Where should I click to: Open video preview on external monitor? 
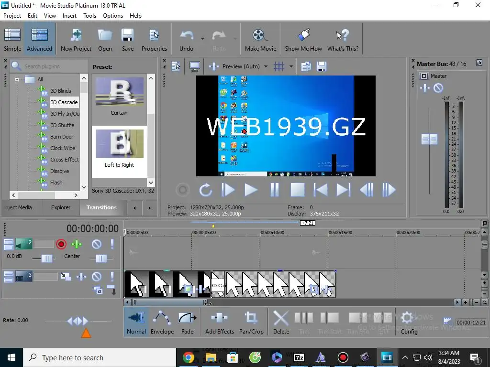195,66
